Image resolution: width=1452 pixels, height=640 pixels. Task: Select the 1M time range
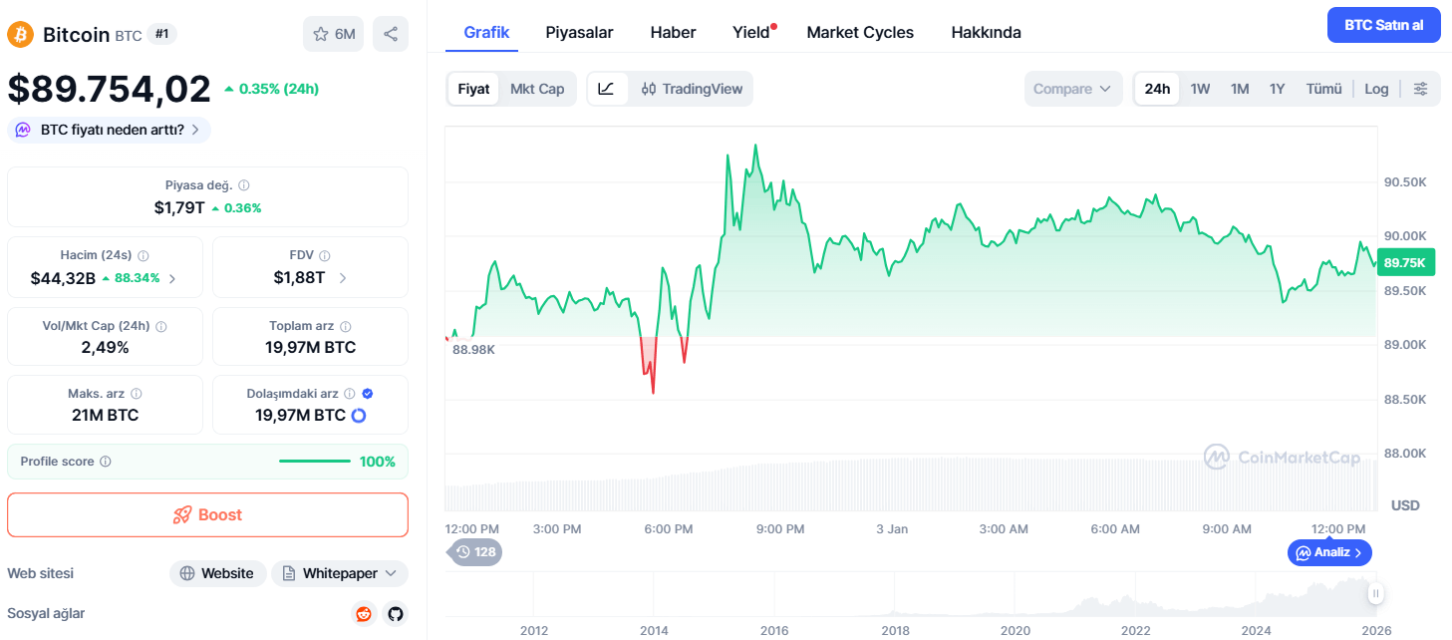[1240, 89]
